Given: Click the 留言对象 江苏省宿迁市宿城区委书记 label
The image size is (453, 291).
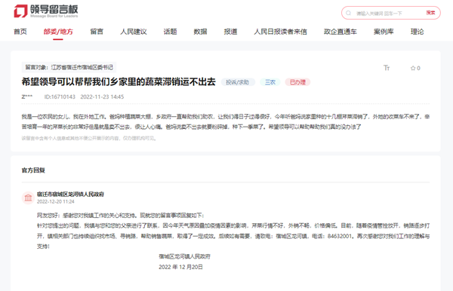Looking at the screenshot, I should click(69, 67).
